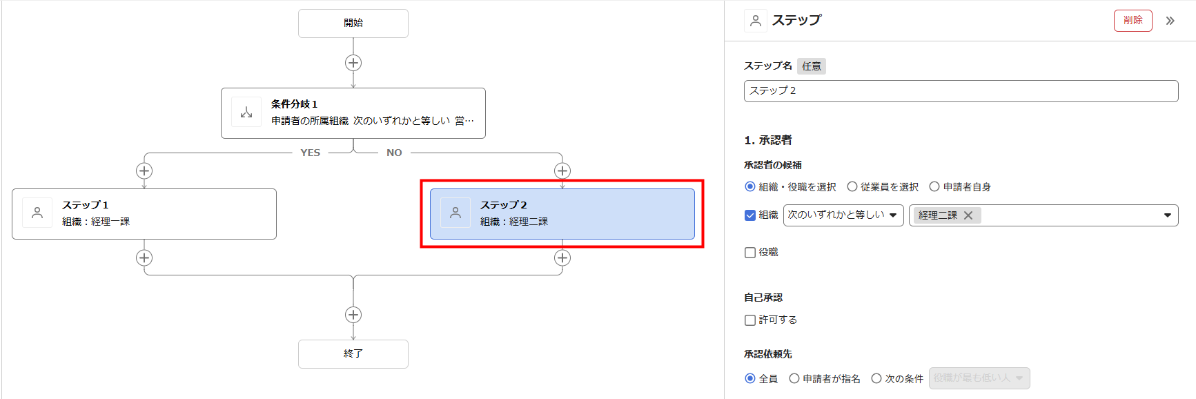1196x399 pixels.
Task: Click the plus icon below ステップ 1
Action: click(x=144, y=257)
